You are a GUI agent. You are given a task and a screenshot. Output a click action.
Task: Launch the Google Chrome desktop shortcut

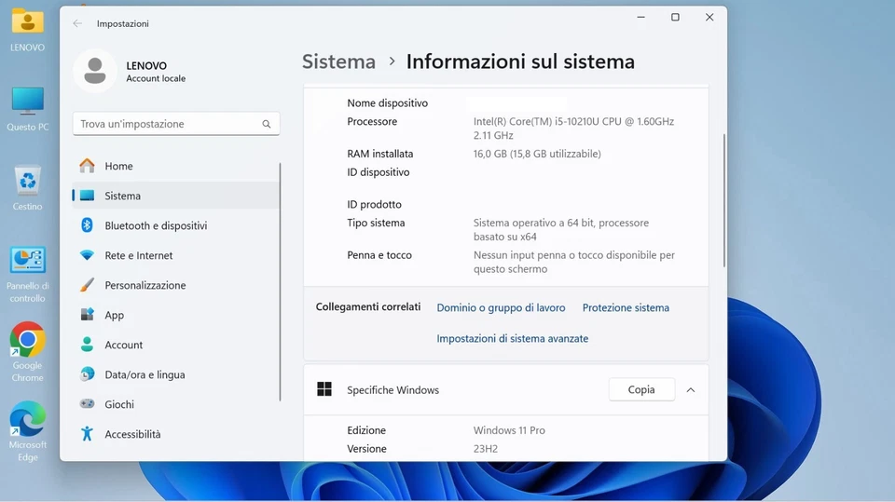coord(27,351)
